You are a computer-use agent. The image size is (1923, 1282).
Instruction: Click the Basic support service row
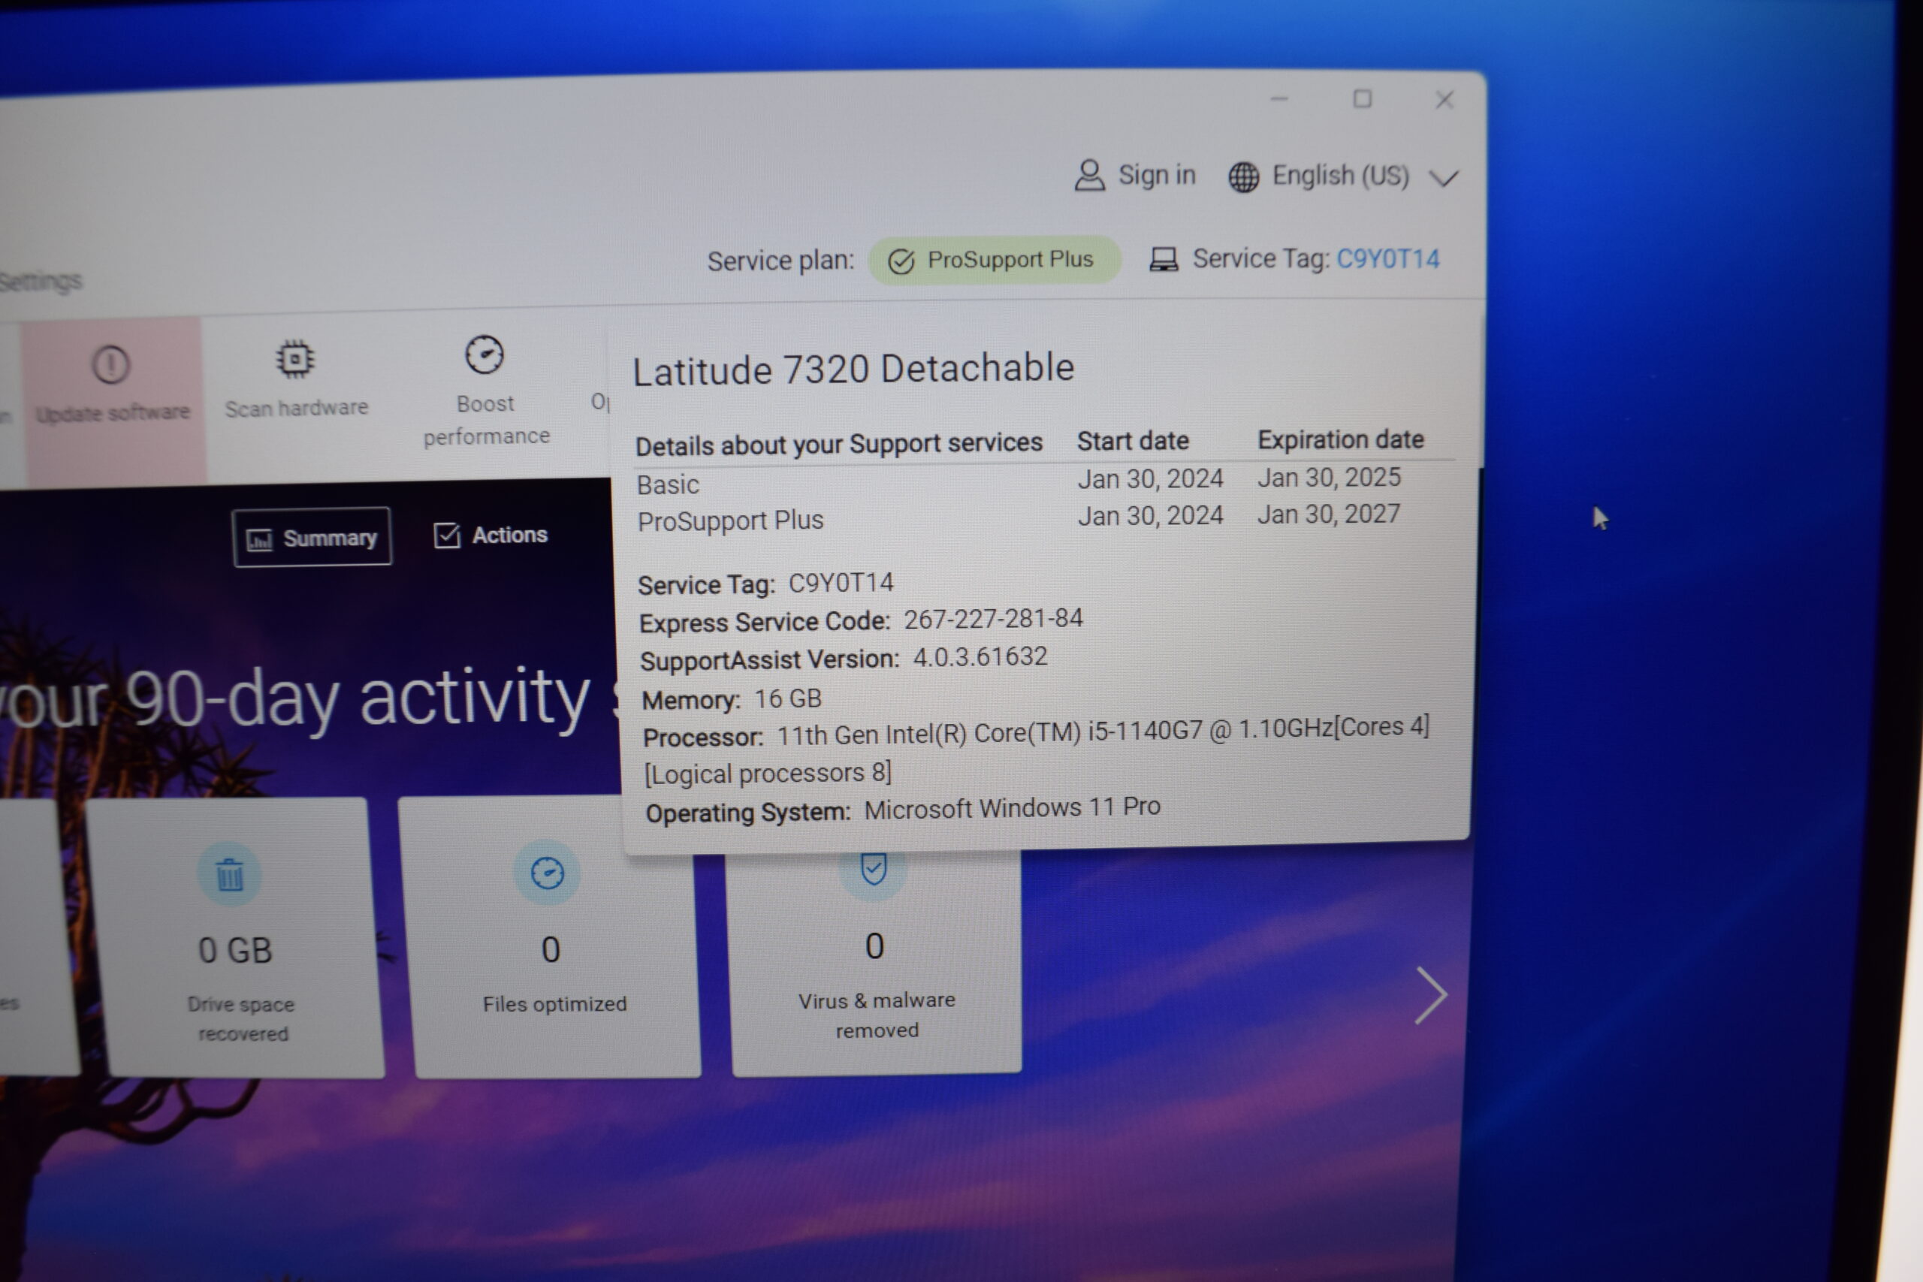point(1019,481)
